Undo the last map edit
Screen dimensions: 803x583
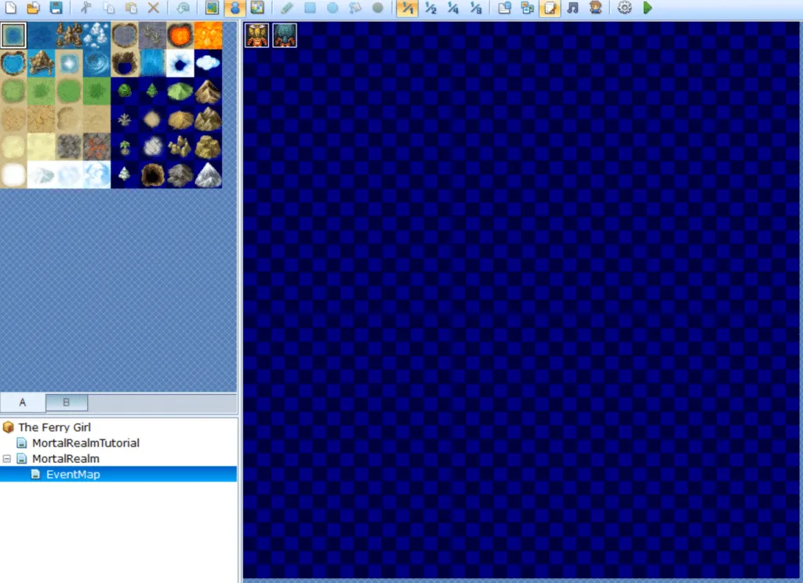[180, 9]
